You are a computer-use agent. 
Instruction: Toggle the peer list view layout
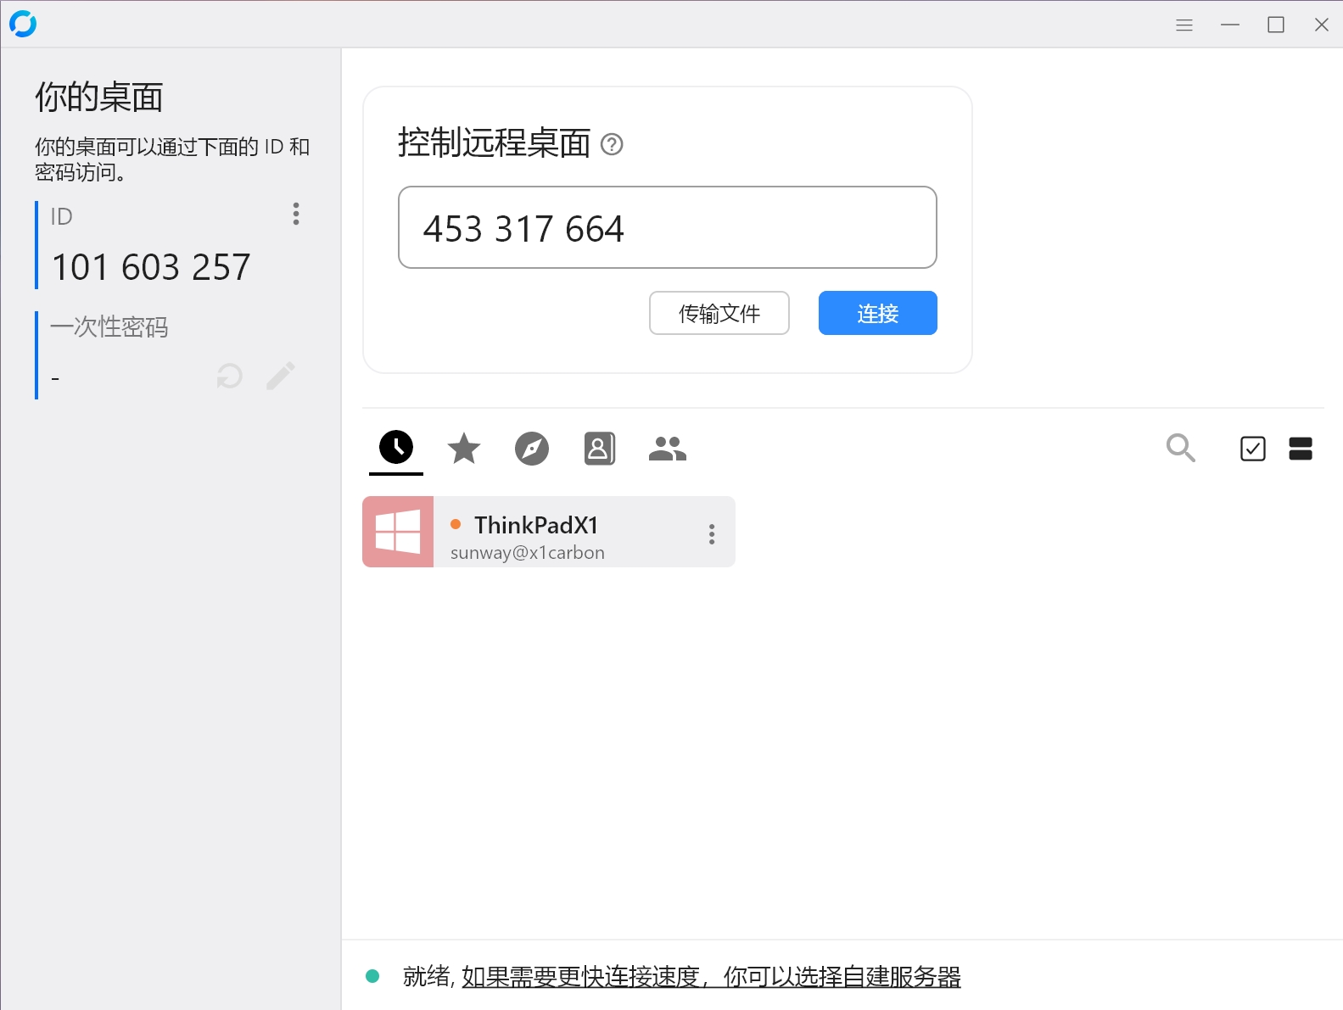click(x=1300, y=449)
